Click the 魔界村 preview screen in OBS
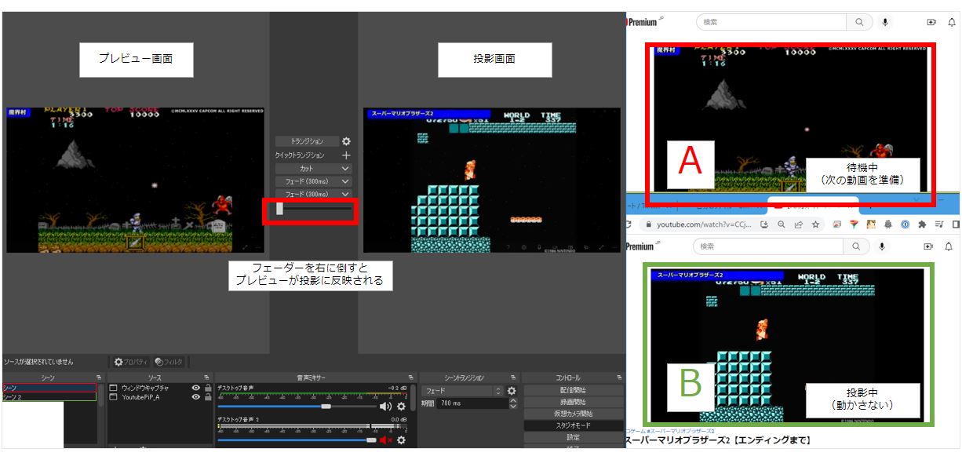The image size is (962, 456). [135, 180]
